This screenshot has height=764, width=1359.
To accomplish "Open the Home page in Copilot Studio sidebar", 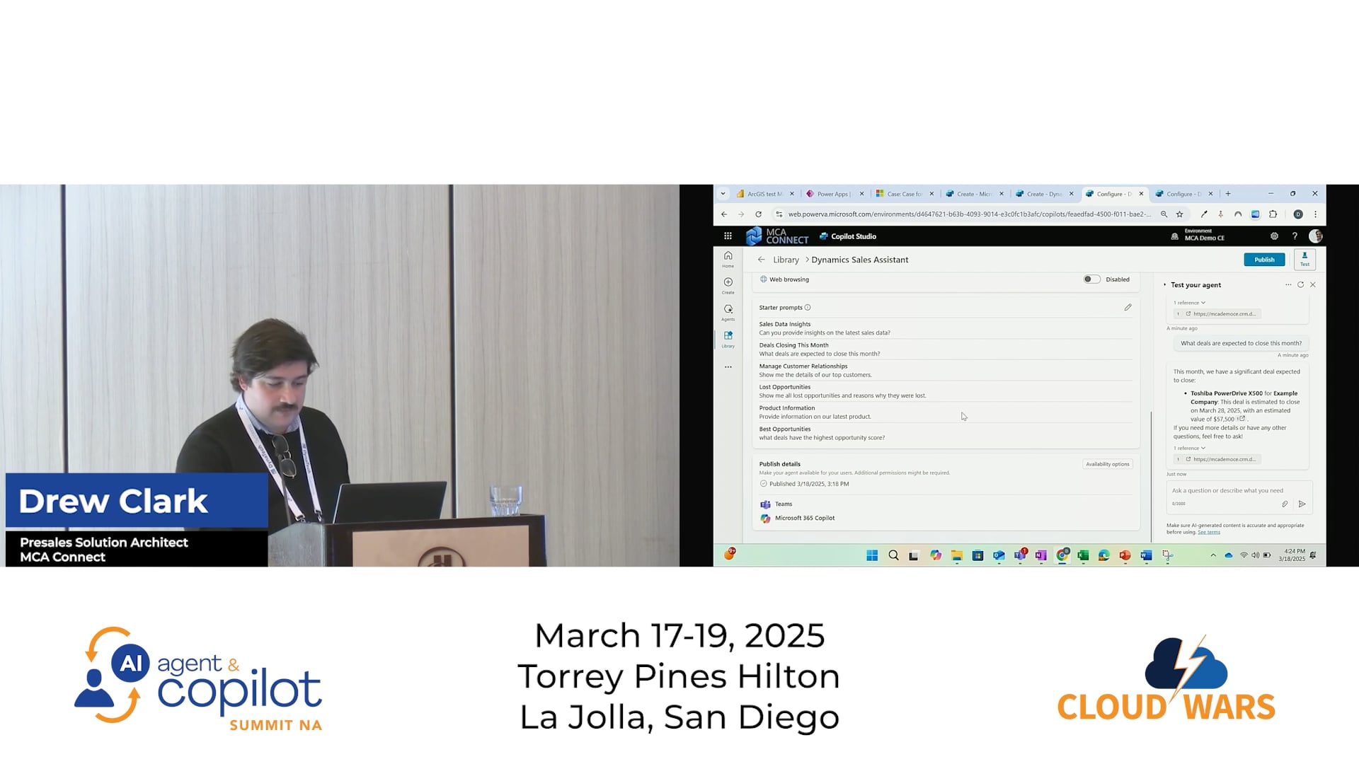I will click(x=728, y=259).
